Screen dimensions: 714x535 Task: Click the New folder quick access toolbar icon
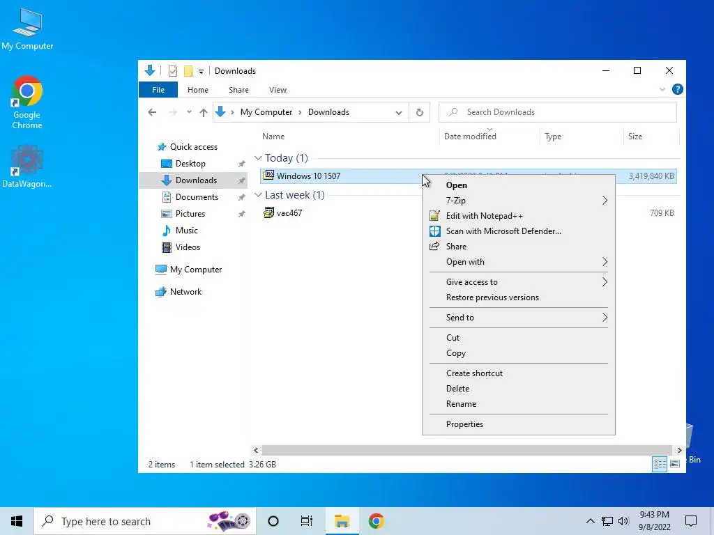click(188, 71)
